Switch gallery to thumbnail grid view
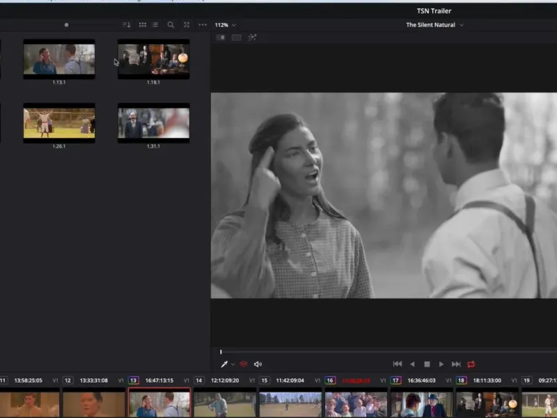 (x=143, y=25)
